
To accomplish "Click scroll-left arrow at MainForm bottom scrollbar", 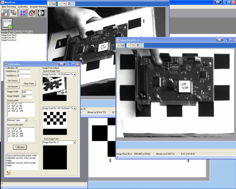I will tap(2, 187).
